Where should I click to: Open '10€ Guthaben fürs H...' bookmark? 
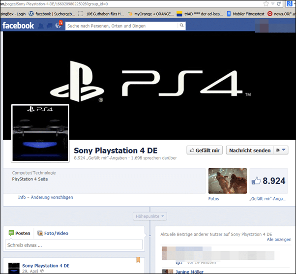pos(101,14)
